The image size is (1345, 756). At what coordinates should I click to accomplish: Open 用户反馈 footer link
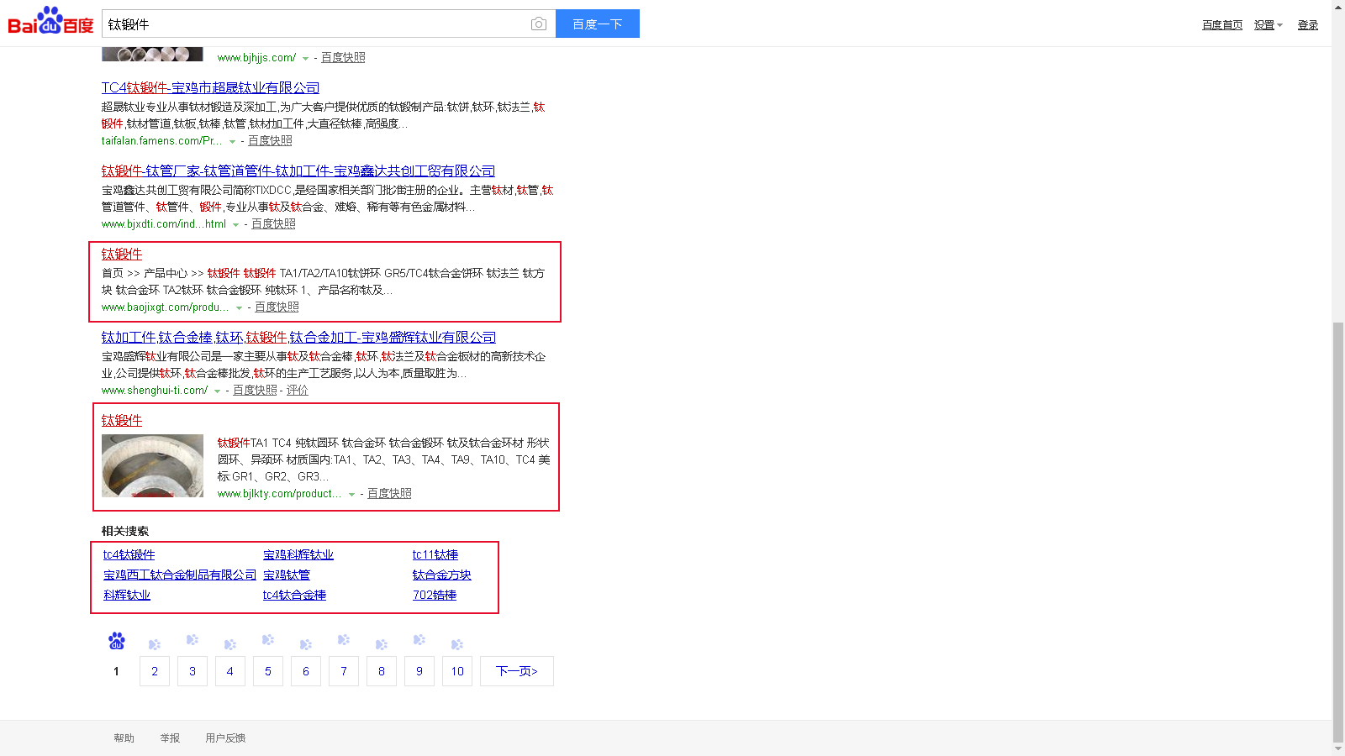pos(225,738)
